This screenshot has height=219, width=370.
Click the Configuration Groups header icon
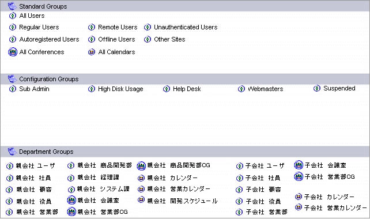(12, 78)
